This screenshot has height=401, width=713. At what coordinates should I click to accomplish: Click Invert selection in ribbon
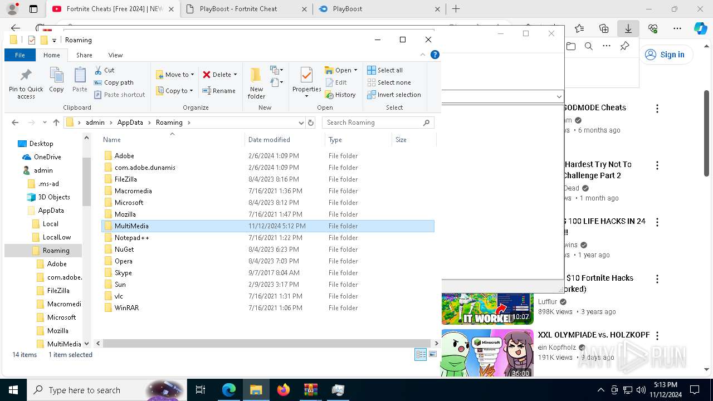(x=394, y=95)
